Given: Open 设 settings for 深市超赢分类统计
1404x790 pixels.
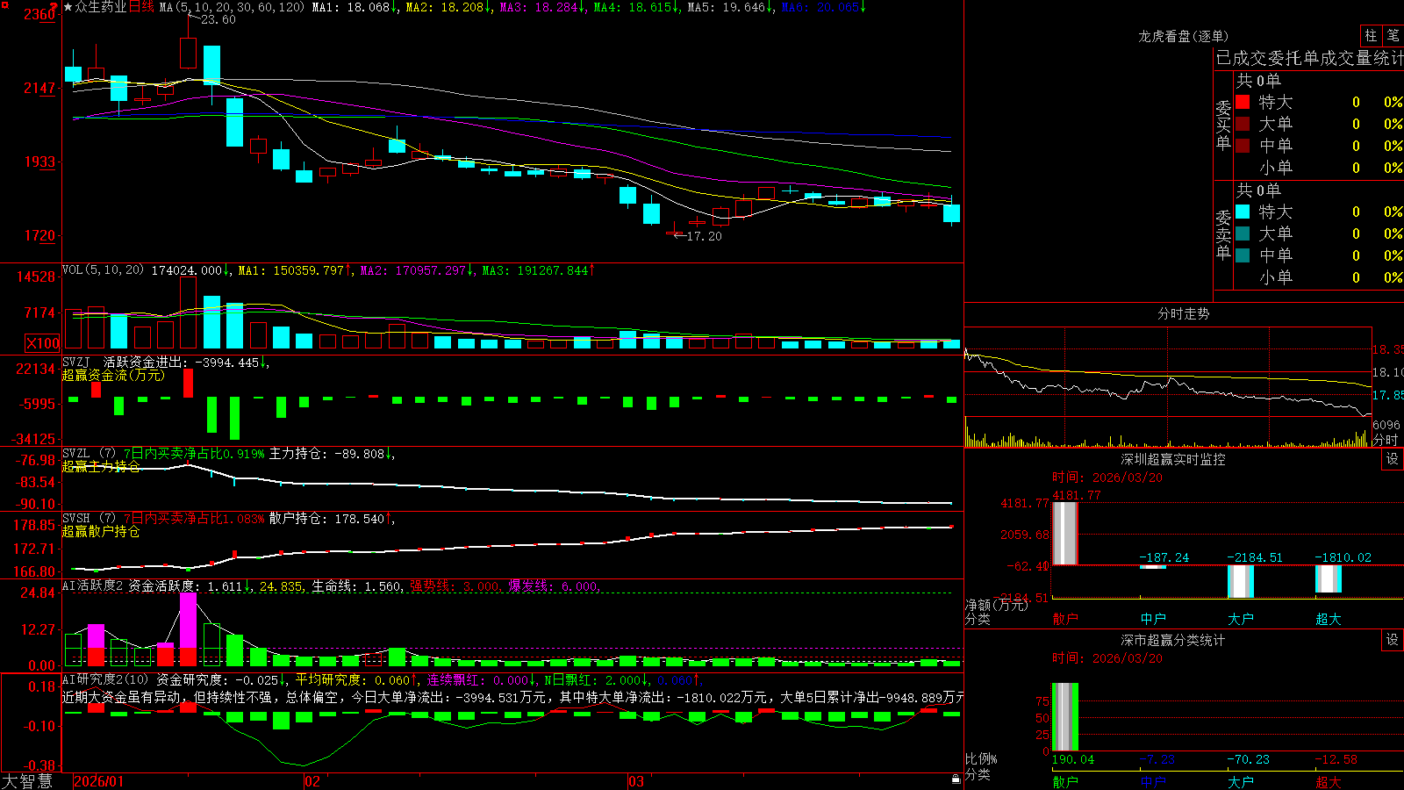Looking at the screenshot, I should click(x=1393, y=640).
